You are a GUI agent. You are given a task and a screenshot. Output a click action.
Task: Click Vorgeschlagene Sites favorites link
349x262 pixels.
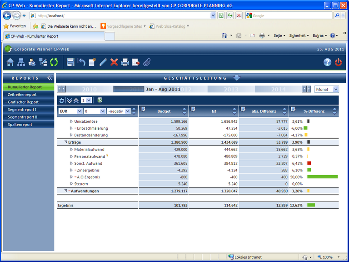[123, 26]
